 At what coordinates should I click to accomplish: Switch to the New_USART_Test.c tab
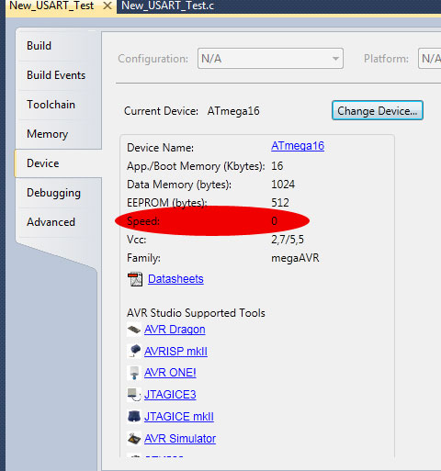pos(167,6)
